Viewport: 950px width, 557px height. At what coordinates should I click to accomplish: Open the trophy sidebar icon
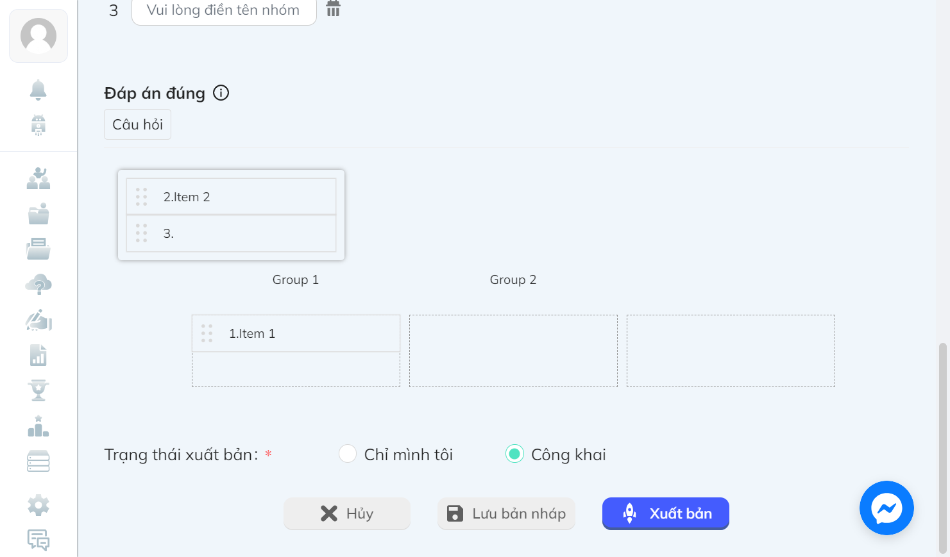pos(38,390)
